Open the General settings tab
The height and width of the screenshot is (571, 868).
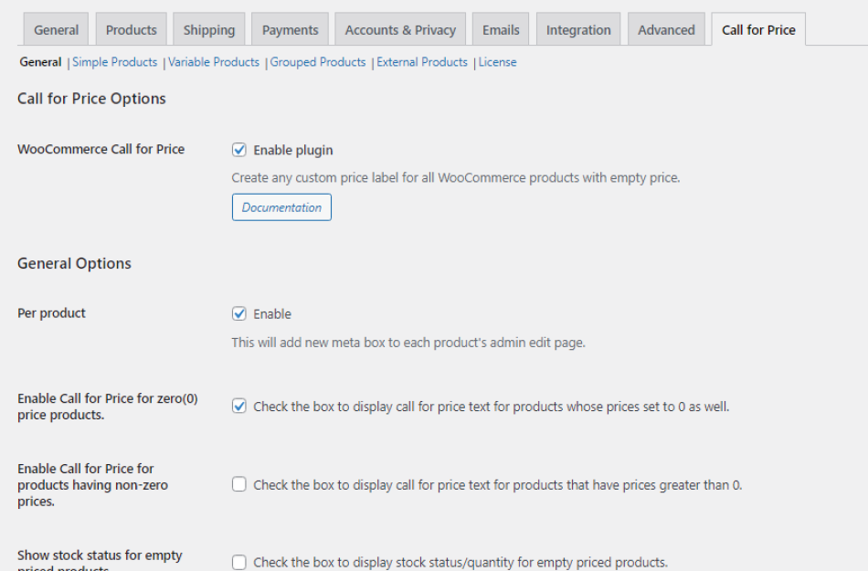(40, 61)
